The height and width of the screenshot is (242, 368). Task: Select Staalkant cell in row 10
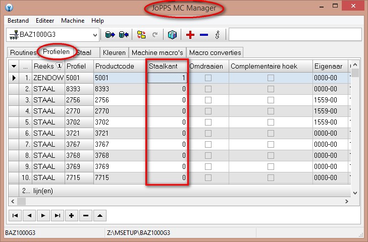(167, 178)
